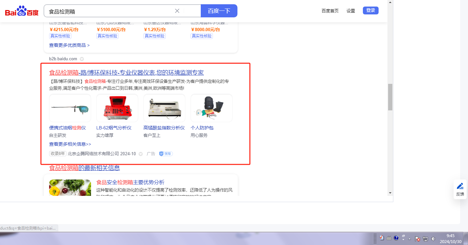Viewport: 468px width, 245px height.
Task: Open the Action Center flag icon
Action: click(418, 238)
